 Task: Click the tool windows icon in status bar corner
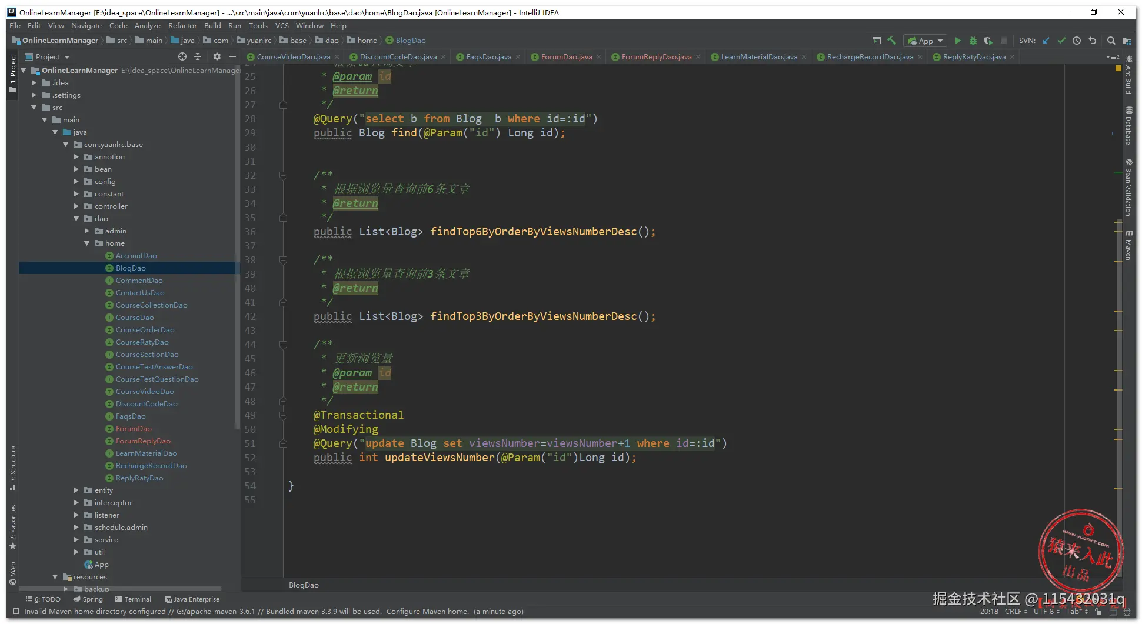tap(15, 612)
